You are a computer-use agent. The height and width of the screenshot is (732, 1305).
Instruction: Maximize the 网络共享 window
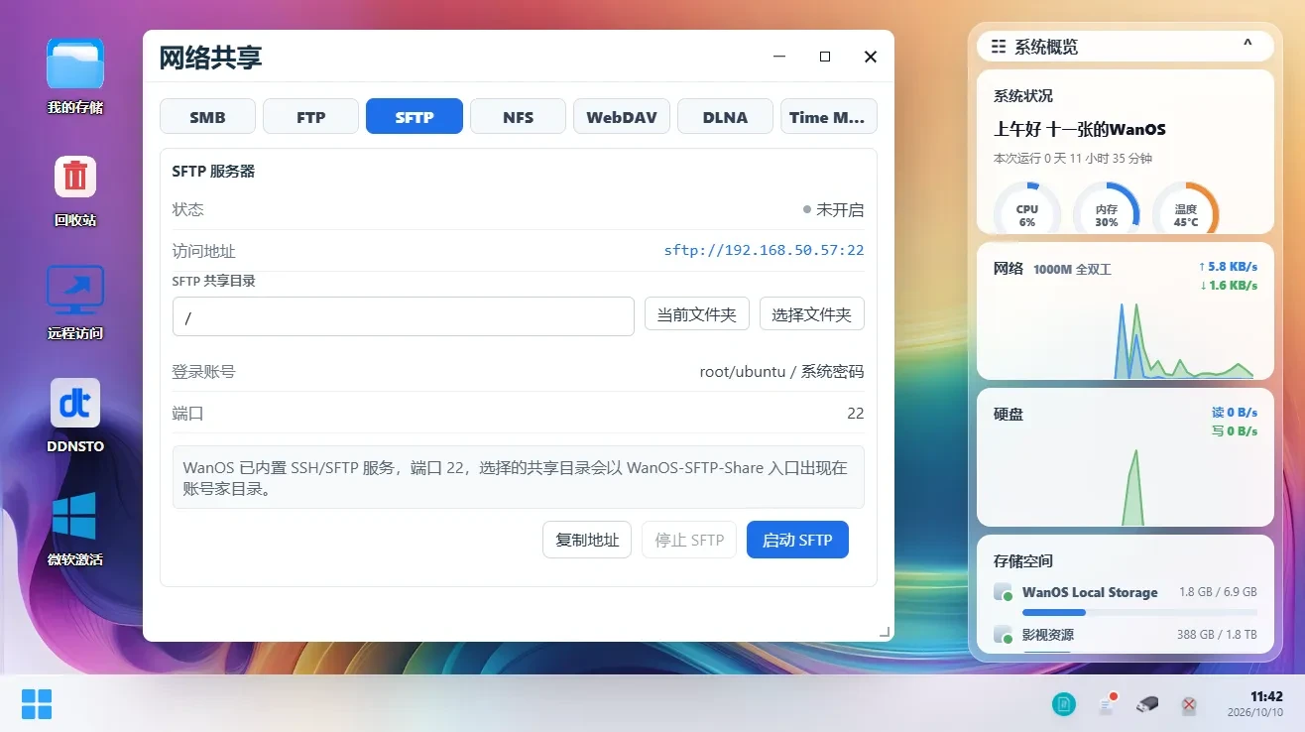pyautogui.click(x=825, y=58)
